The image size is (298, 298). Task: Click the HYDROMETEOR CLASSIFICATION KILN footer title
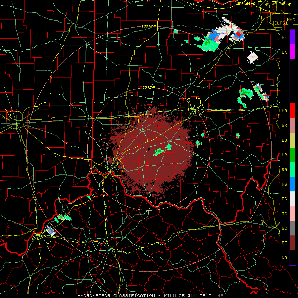pyautogui.click(x=150, y=296)
